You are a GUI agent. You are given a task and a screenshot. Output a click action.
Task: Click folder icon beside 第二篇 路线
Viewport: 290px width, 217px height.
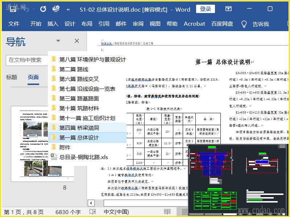pyautogui.click(x=54, y=69)
